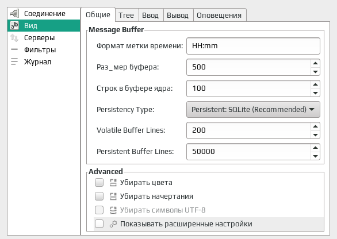Select Серверы in the sidebar

(44, 38)
